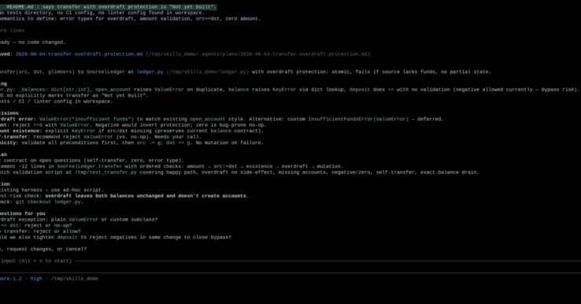Click the /tmp/skills_demo path in status bar

(x=75, y=279)
